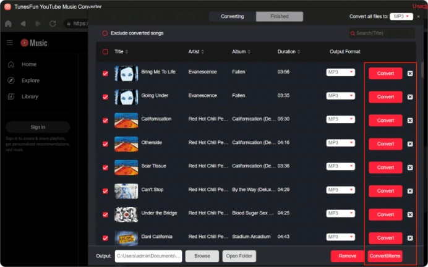Image resolution: width=428 pixels, height=267 pixels.
Task: Switch to the Finished tab
Action: coord(280,16)
